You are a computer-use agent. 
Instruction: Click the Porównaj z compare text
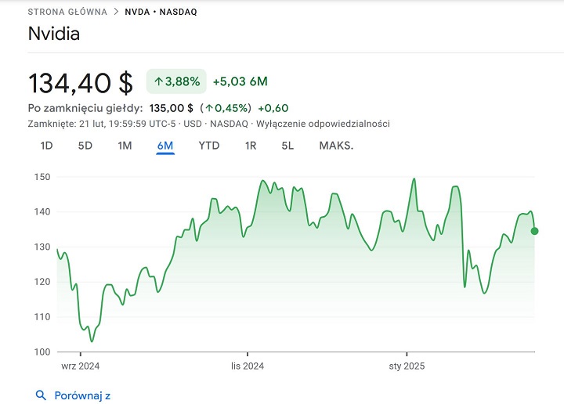pyautogui.click(x=82, y=395)
